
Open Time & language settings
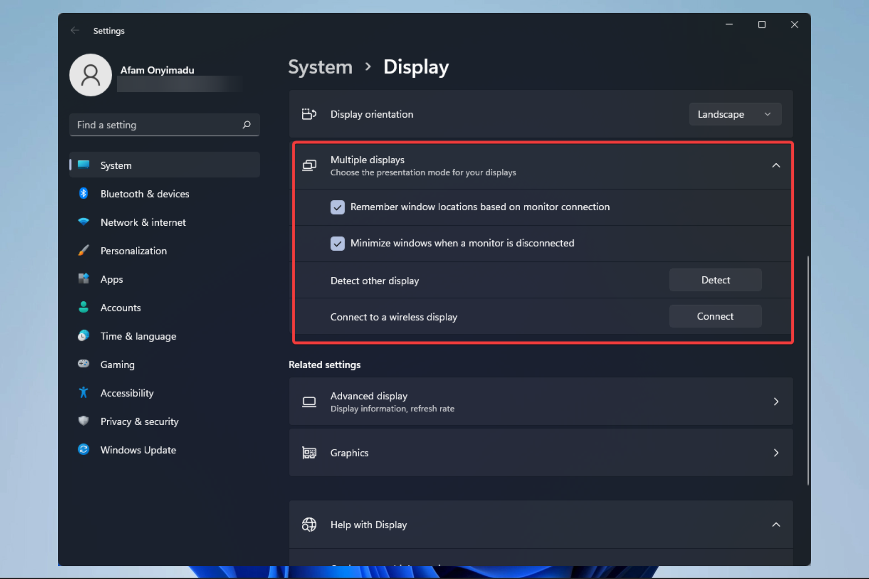pyautogui.click(x=138, y=336)
